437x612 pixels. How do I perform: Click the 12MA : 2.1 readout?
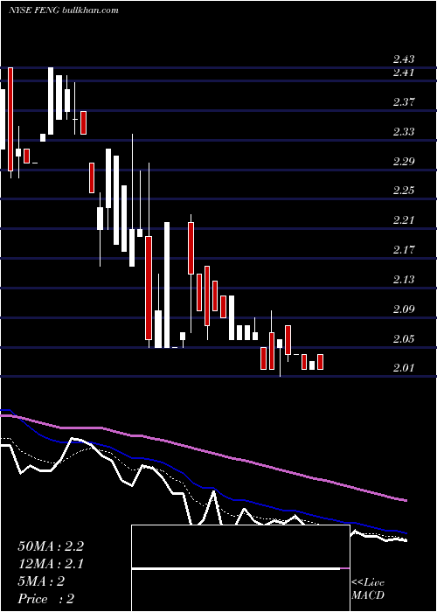click(x=51, y=564)
